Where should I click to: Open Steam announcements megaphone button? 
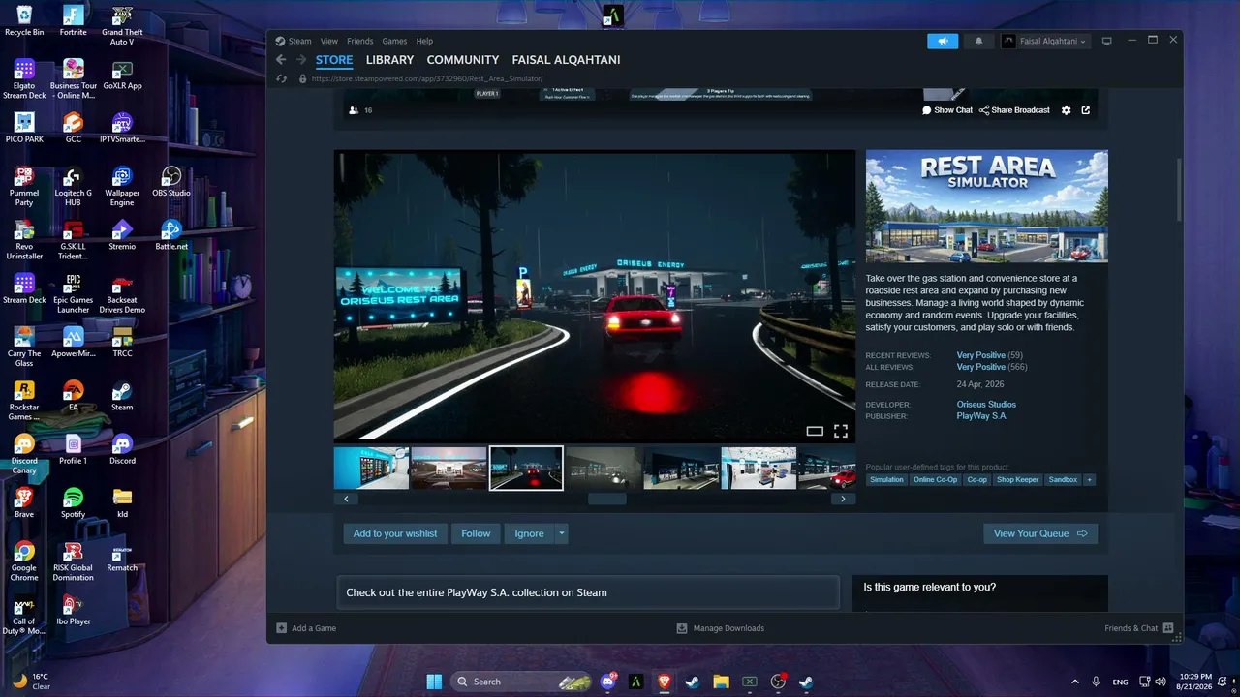[943, 41]
